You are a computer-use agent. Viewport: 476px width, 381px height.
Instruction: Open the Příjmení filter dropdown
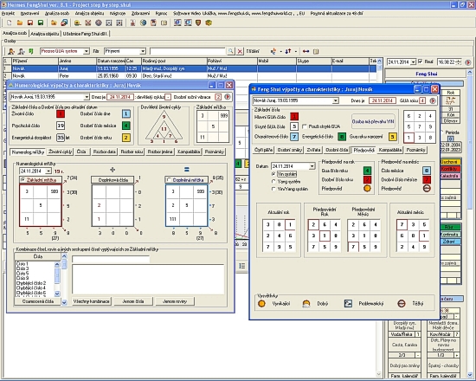pos(143,51)
